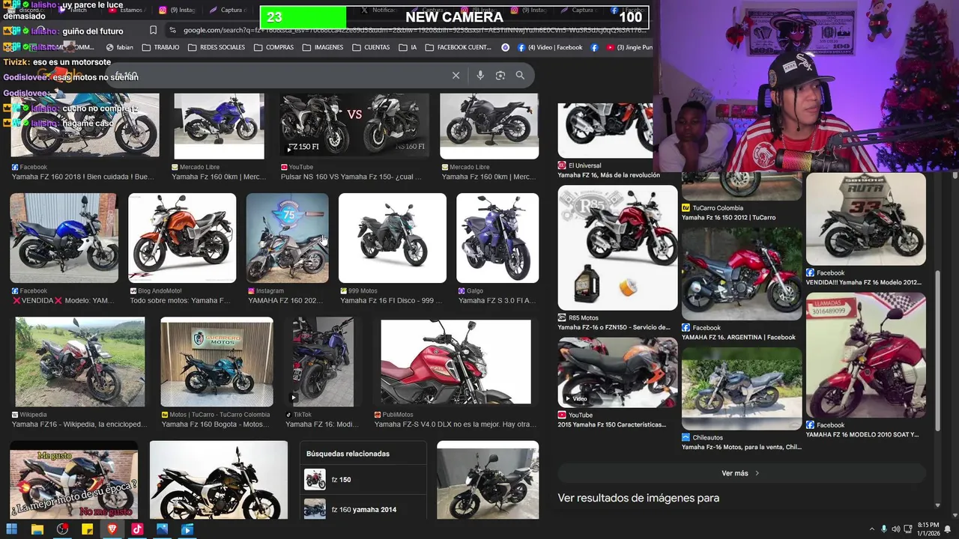Open the Photos app taskbar icon
The image size is (959, 539).
coord(162,529)
